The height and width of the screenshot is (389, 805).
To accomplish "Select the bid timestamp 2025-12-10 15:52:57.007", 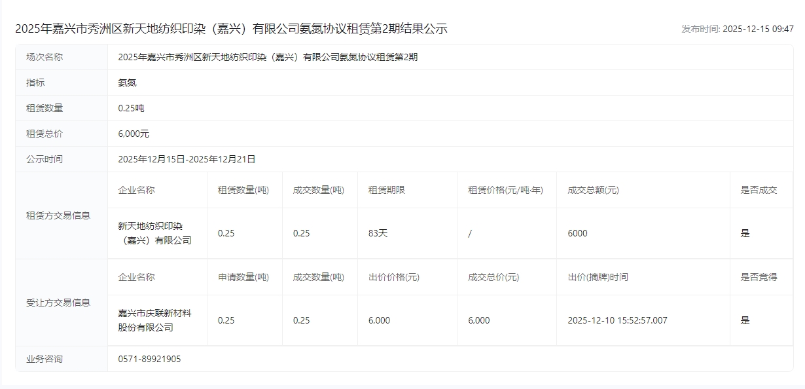I will coord(617,320).
